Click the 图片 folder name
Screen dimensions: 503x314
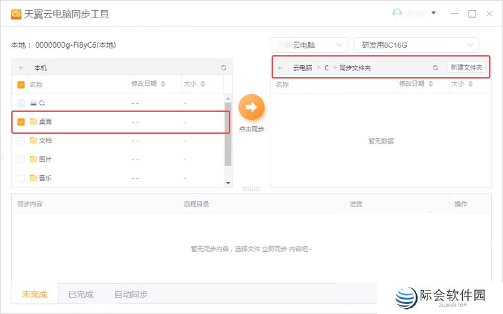click(x=45, y=160)
